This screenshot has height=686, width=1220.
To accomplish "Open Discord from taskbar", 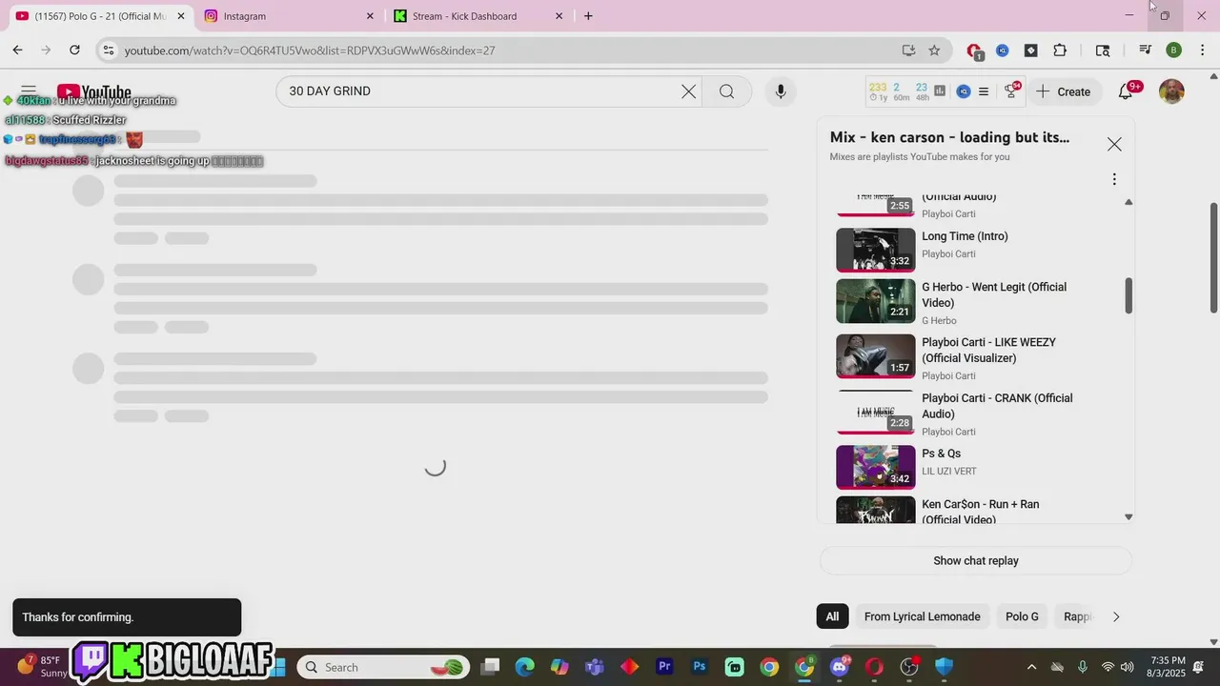I will (x=840, y=667).
